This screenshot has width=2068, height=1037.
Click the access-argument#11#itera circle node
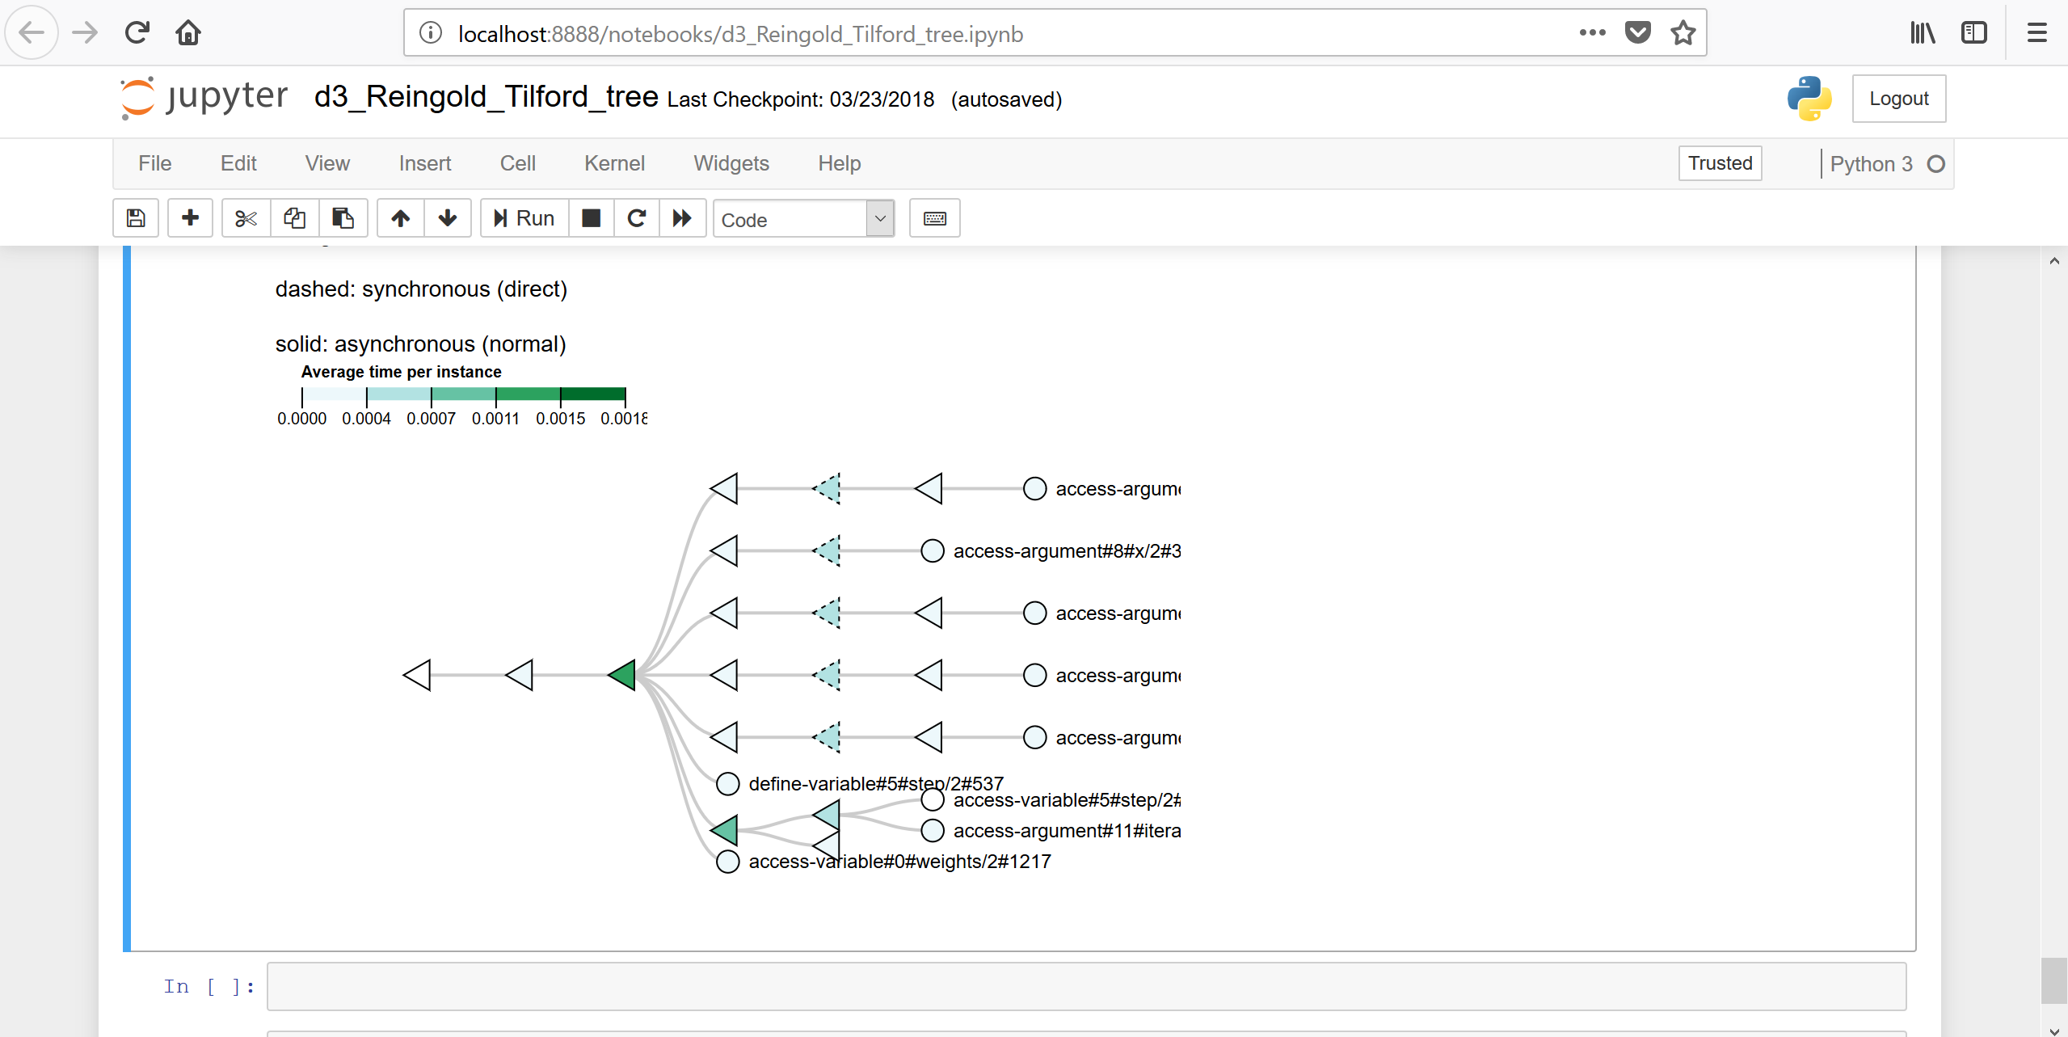pyautogui.click(x=933, y=830)
